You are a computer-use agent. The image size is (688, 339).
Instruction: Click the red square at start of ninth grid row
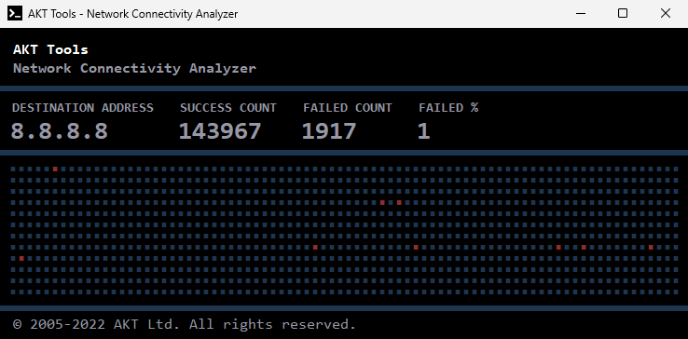coord(21,258)
